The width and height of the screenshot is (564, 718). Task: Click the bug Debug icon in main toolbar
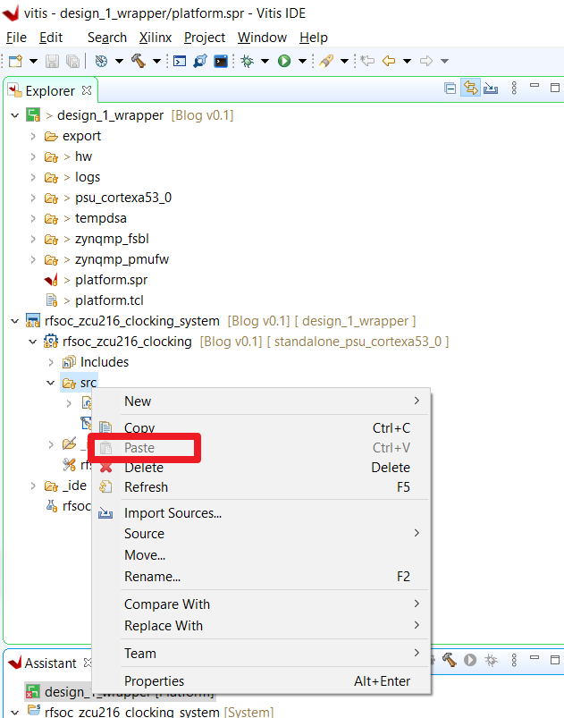tap(248, 61)
